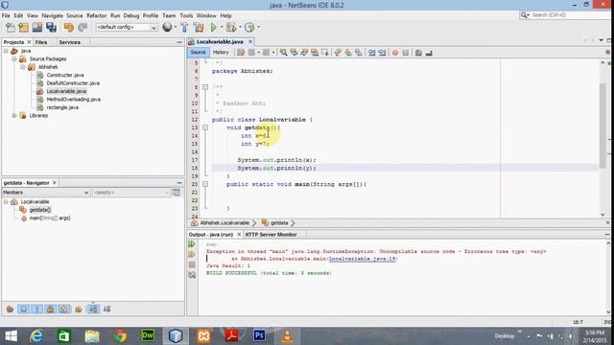Open Profile Project dropdown arrow
614x345 pixels.
pos(258,28)
